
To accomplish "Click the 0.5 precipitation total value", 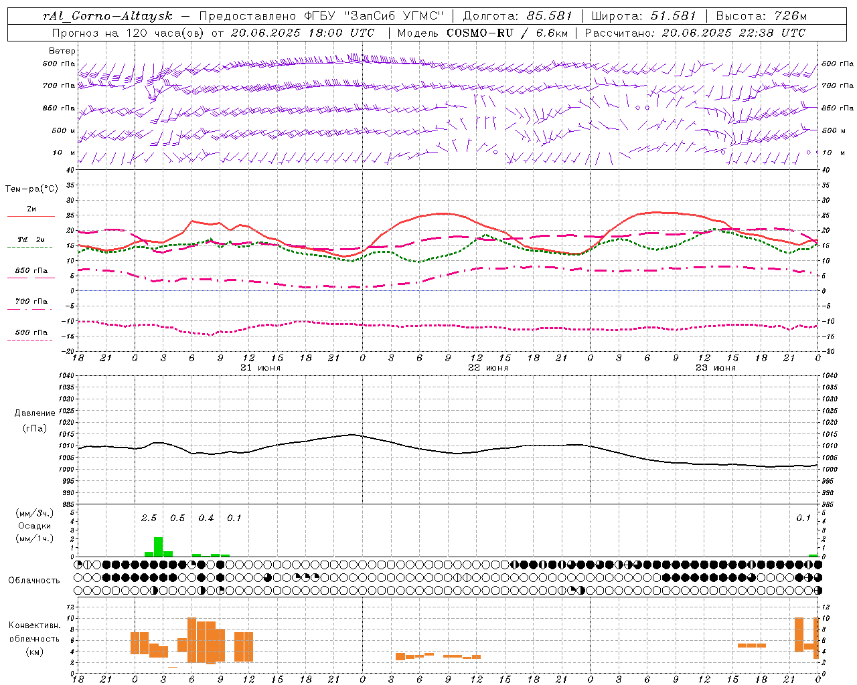I will pyautogui.click(x=177, y=518).
